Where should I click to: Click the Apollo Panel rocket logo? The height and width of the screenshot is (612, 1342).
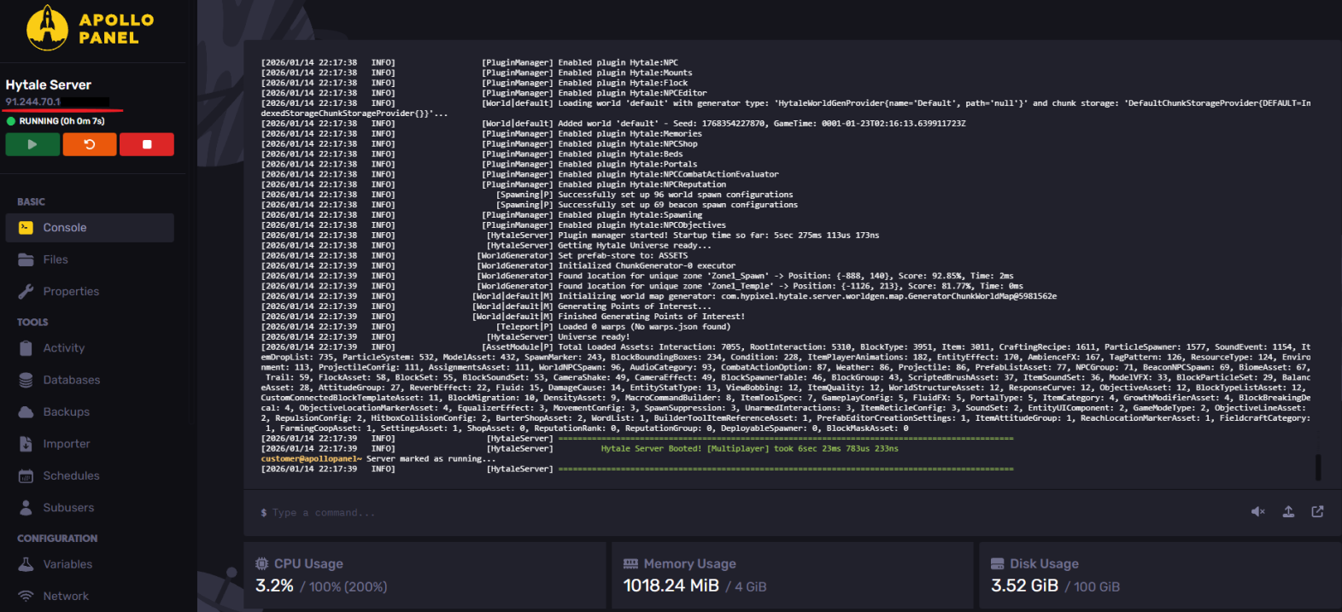[48, 28]
